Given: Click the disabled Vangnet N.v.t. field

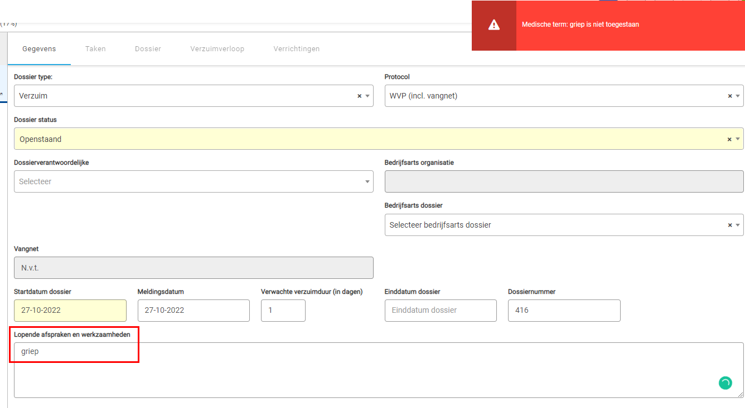Looking at the screenshot, I should point(193,268).
